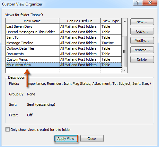Screen dimensions: 159x147
Task: Click the scrollbar up arrow
Action: [125, 21]
